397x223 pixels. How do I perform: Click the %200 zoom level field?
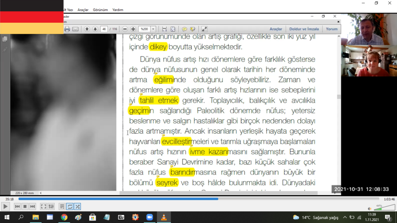(145, 29)
